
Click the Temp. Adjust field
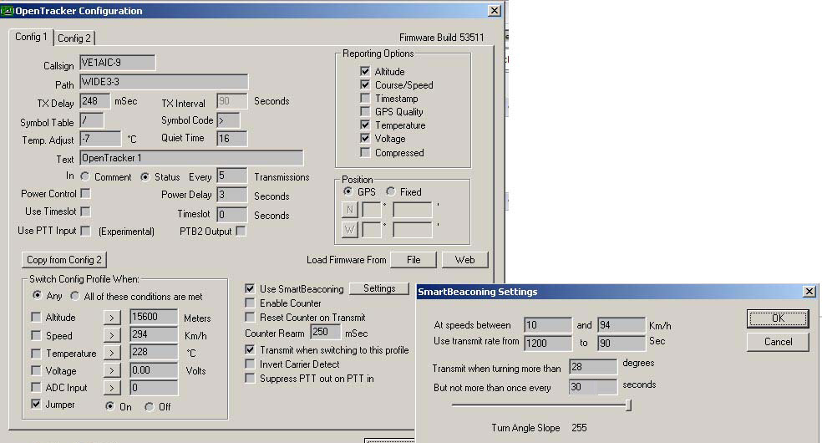[100, 139]
